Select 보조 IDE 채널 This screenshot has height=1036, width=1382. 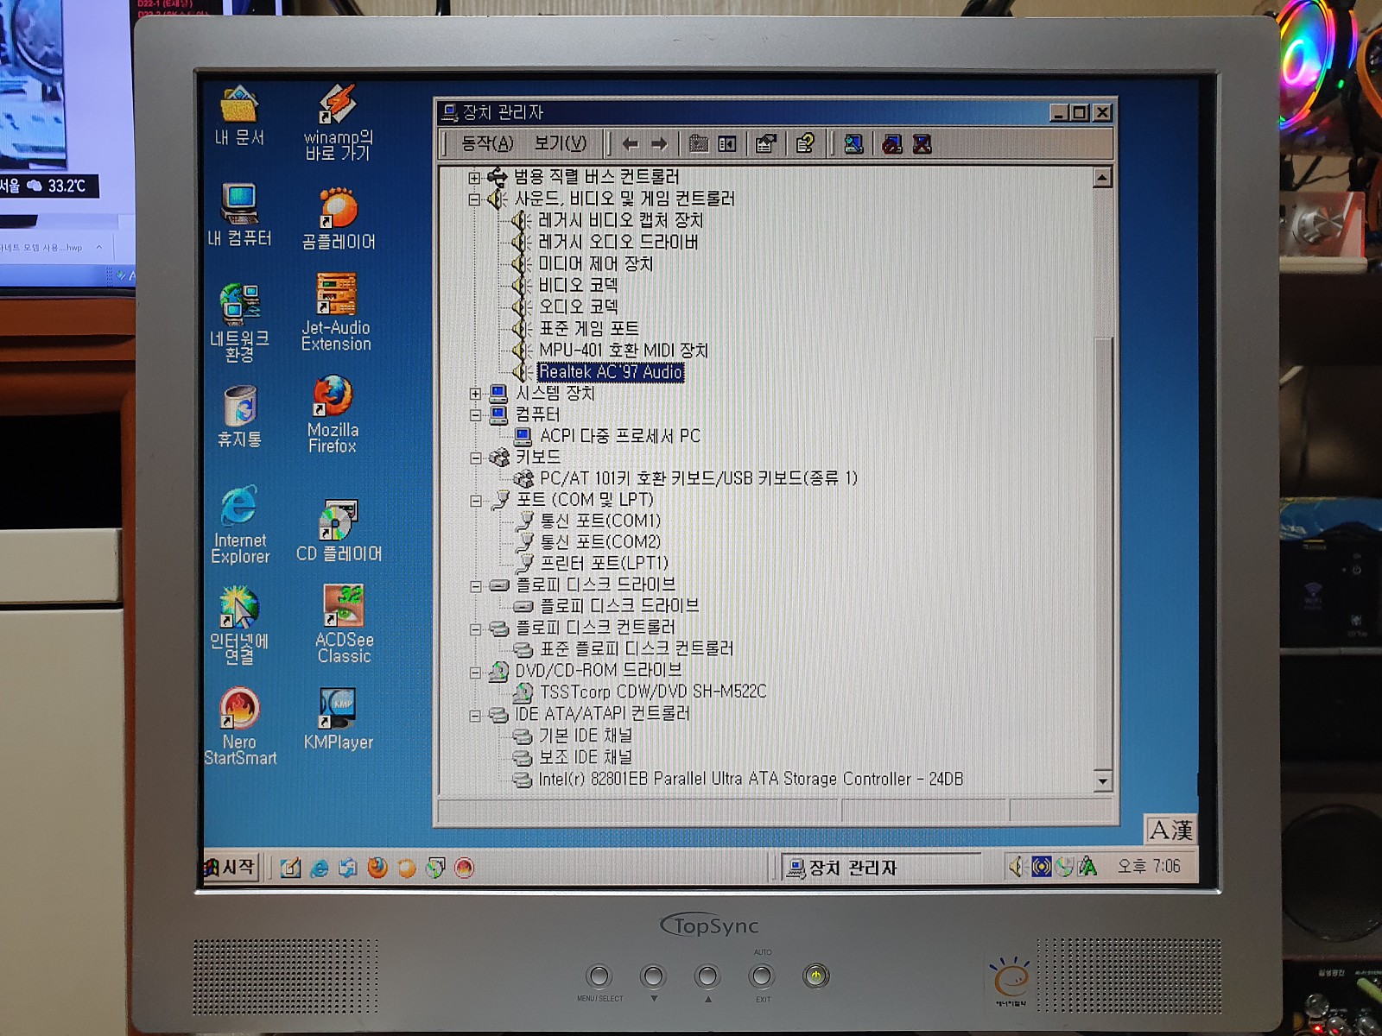pos(586,757)
